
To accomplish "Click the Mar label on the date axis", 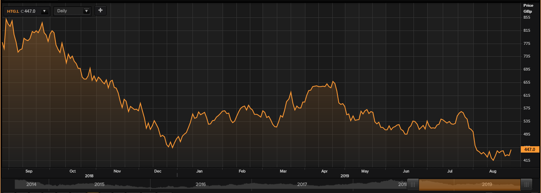I will pos(283,171).
